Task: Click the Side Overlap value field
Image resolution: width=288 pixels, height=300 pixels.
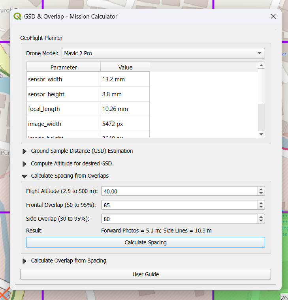Action: click(179, 219)
